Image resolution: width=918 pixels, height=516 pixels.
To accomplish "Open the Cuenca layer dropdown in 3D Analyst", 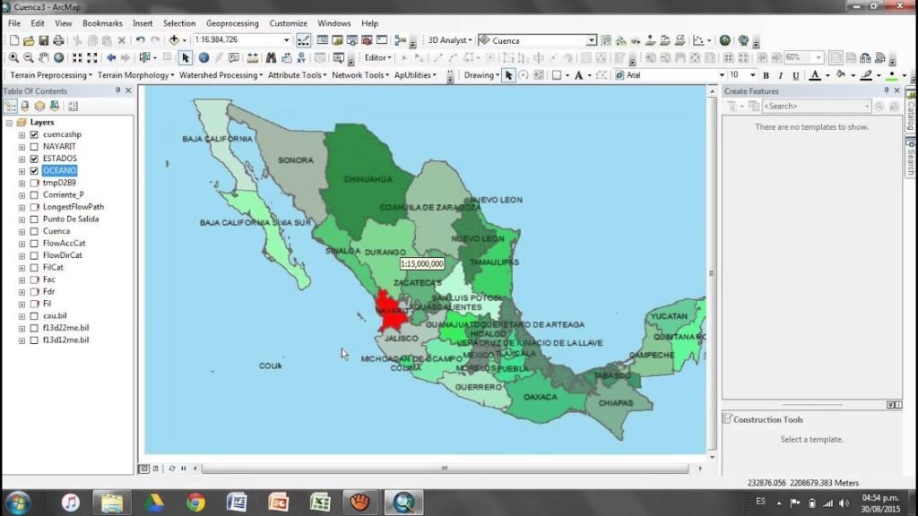I will pos(592,40).
